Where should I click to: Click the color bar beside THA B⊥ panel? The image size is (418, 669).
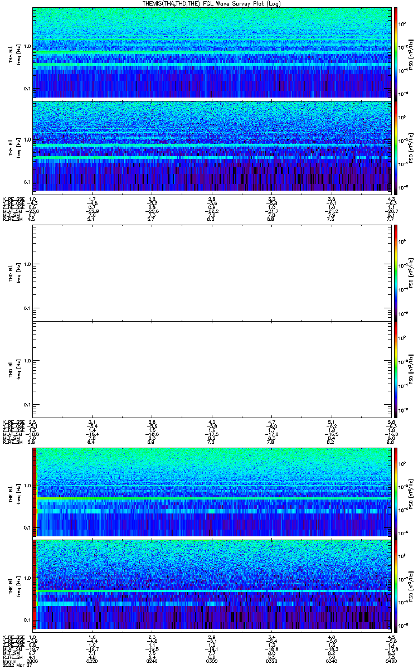tap(396, 53)
